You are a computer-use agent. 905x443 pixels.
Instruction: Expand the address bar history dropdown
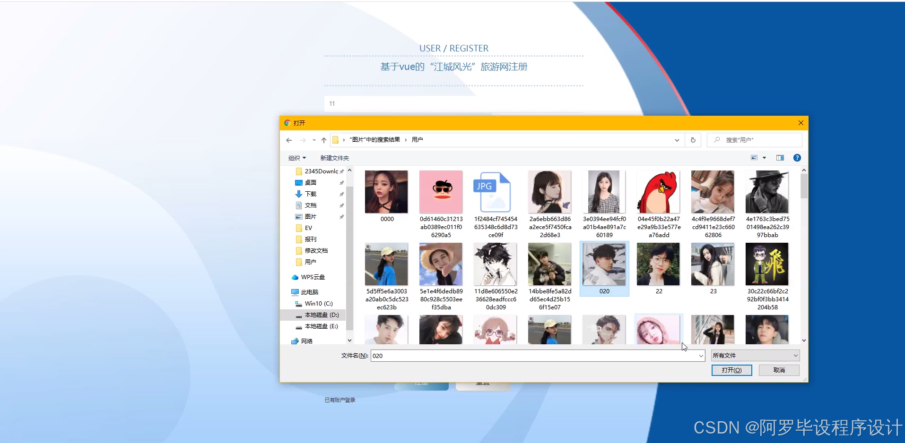[677, 140]
